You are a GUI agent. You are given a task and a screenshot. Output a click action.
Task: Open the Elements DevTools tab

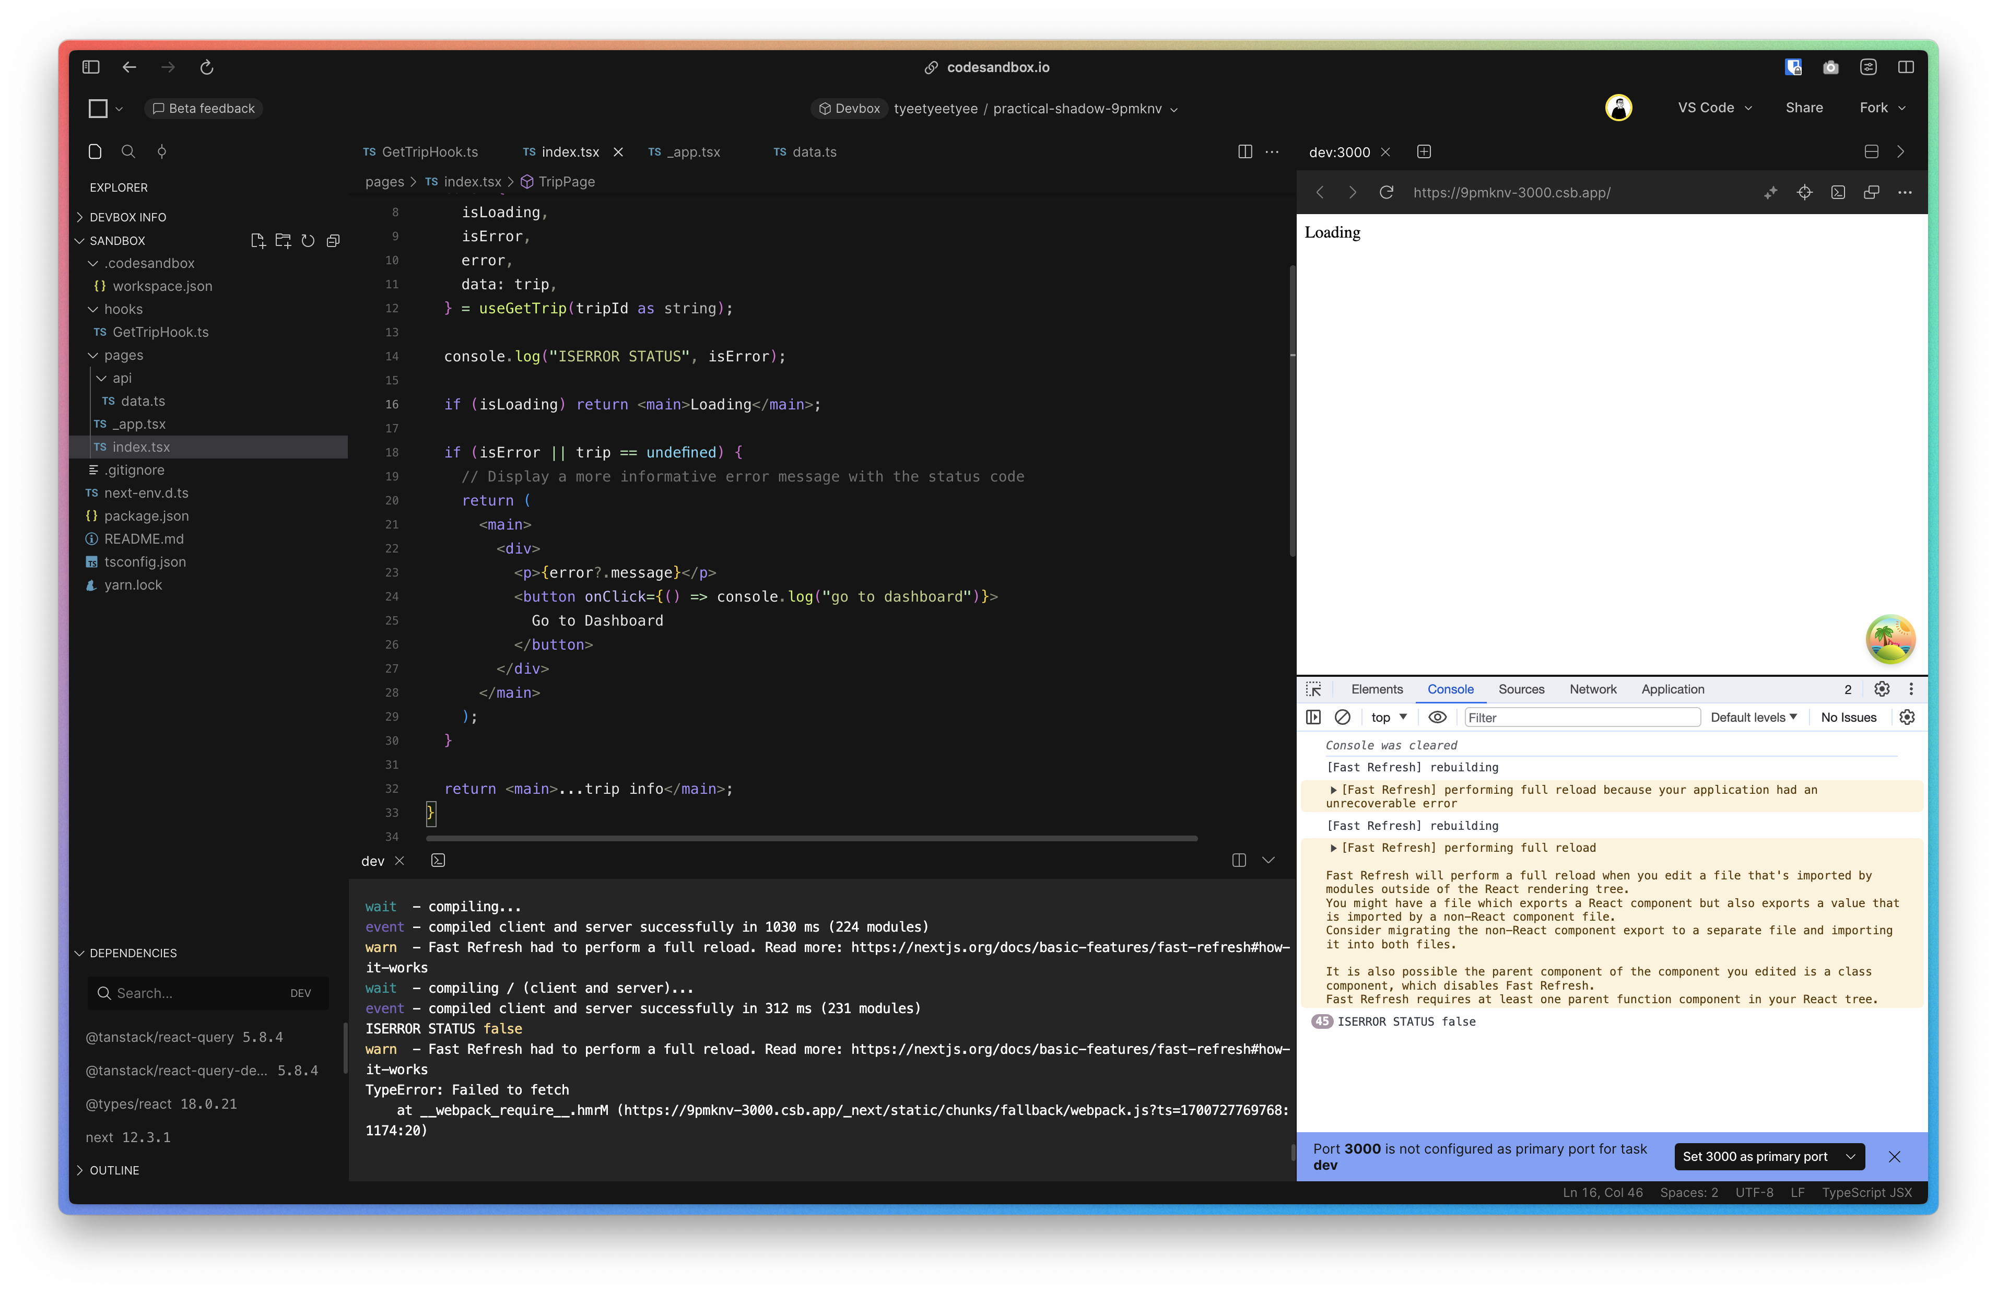coord(1377,689)
